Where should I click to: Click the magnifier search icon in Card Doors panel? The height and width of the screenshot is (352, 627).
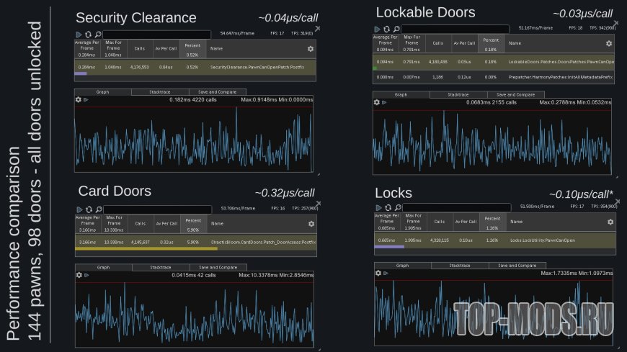(98, 209)
